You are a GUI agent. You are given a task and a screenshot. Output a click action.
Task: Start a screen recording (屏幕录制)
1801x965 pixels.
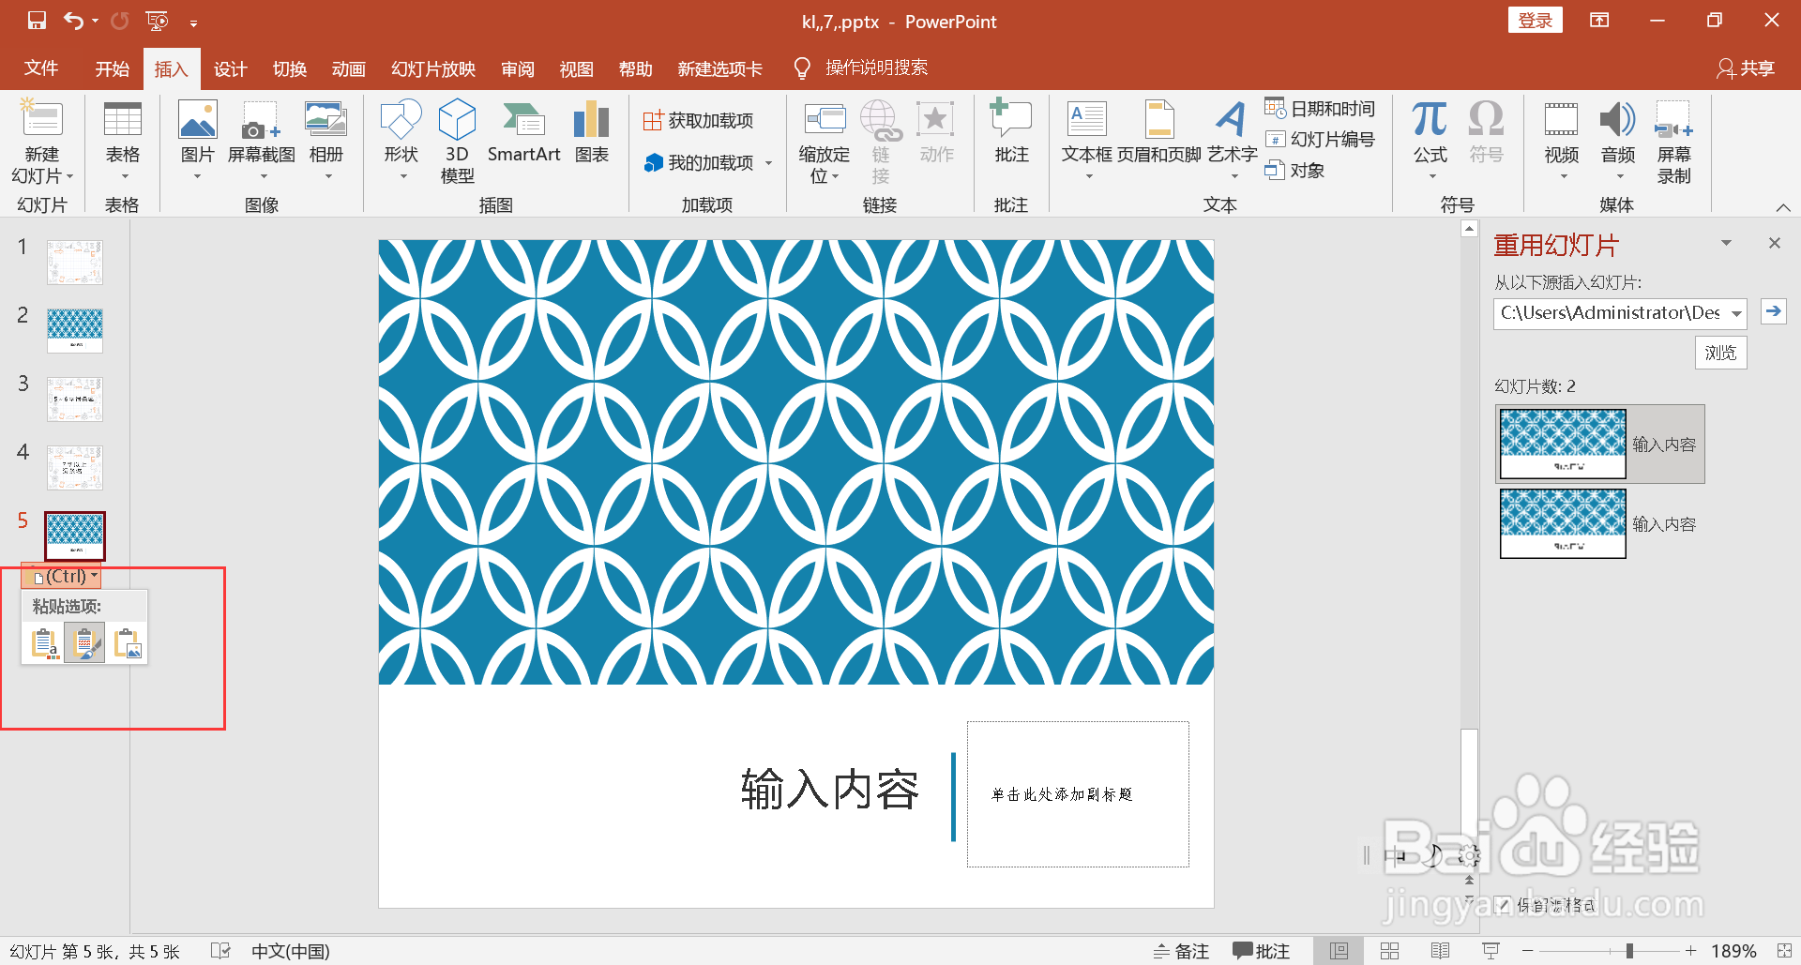point(1674,143)
